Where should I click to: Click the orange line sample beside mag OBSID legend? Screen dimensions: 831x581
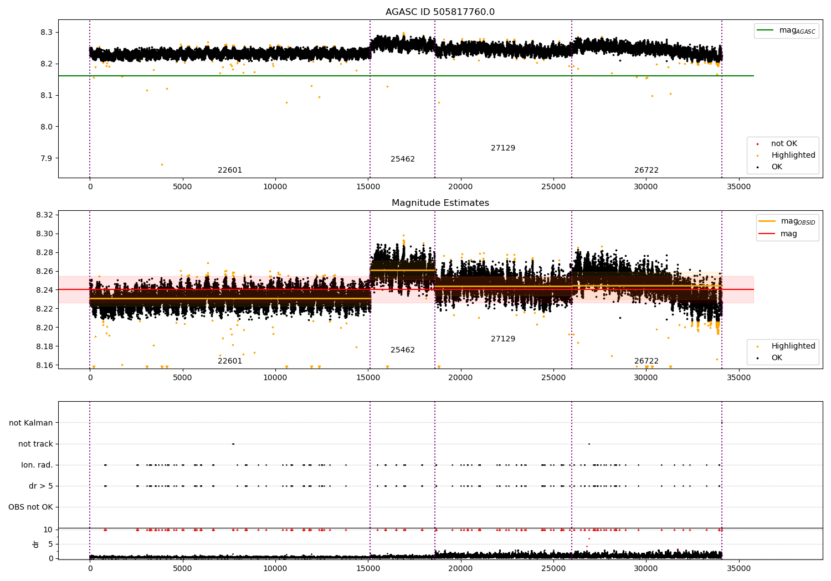point(767,221)
